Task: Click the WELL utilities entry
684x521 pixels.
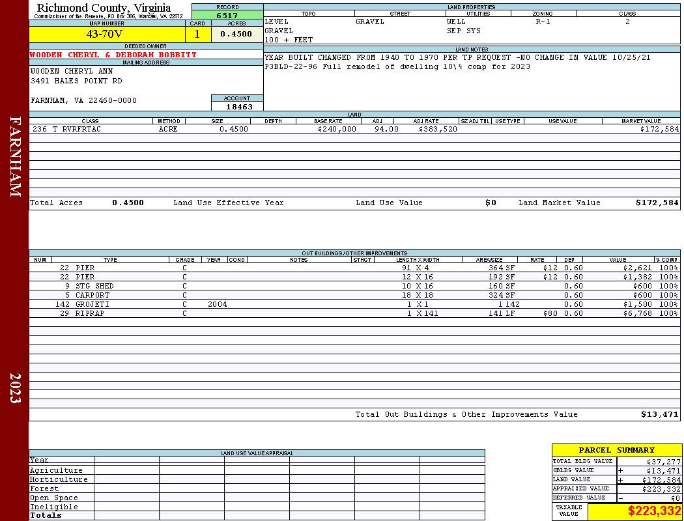Action: (x=456, y=21)
